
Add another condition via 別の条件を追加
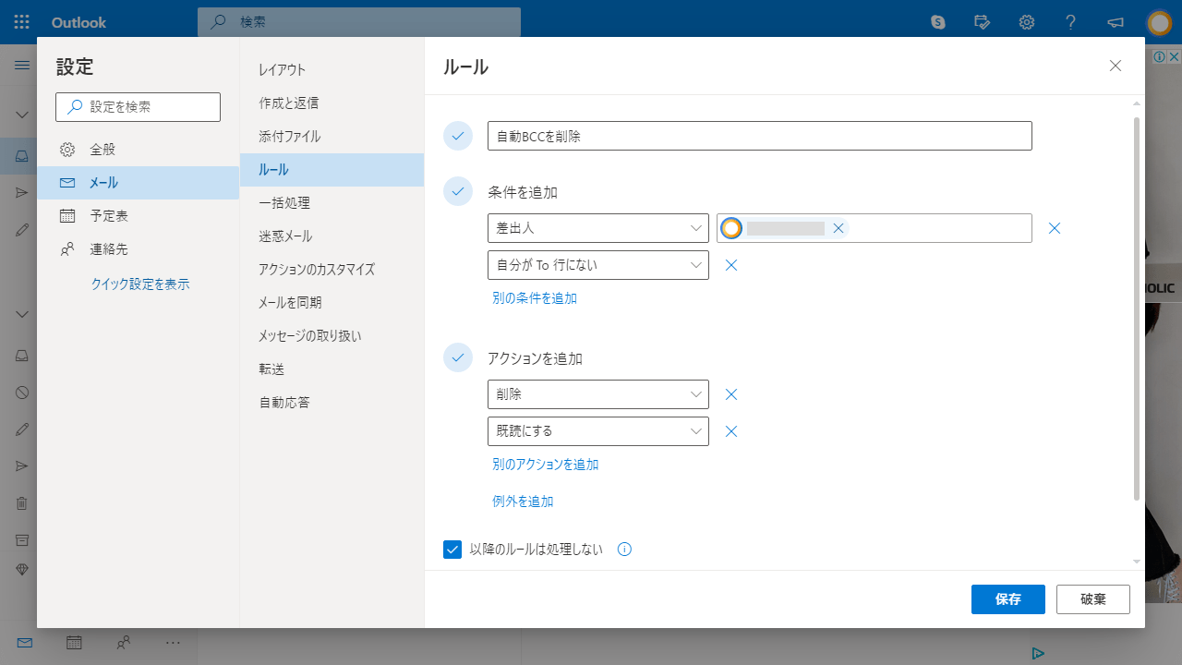(535, 297)
